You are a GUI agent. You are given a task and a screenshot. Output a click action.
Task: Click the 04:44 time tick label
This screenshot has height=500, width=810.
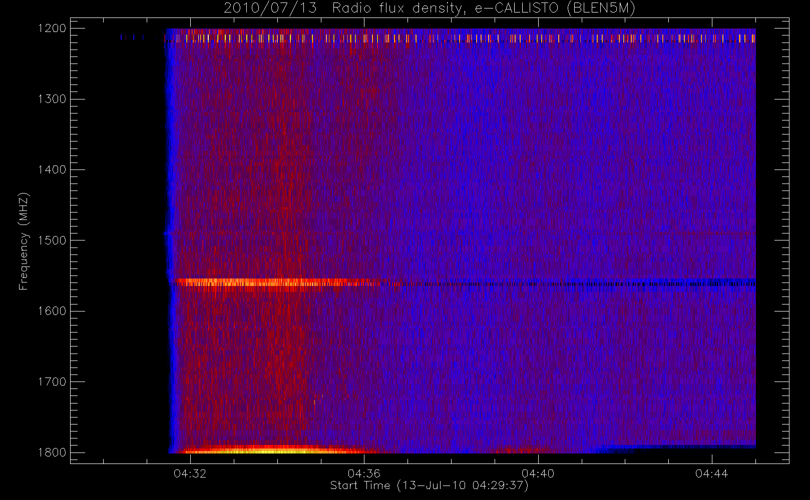(x=711, y=473)
